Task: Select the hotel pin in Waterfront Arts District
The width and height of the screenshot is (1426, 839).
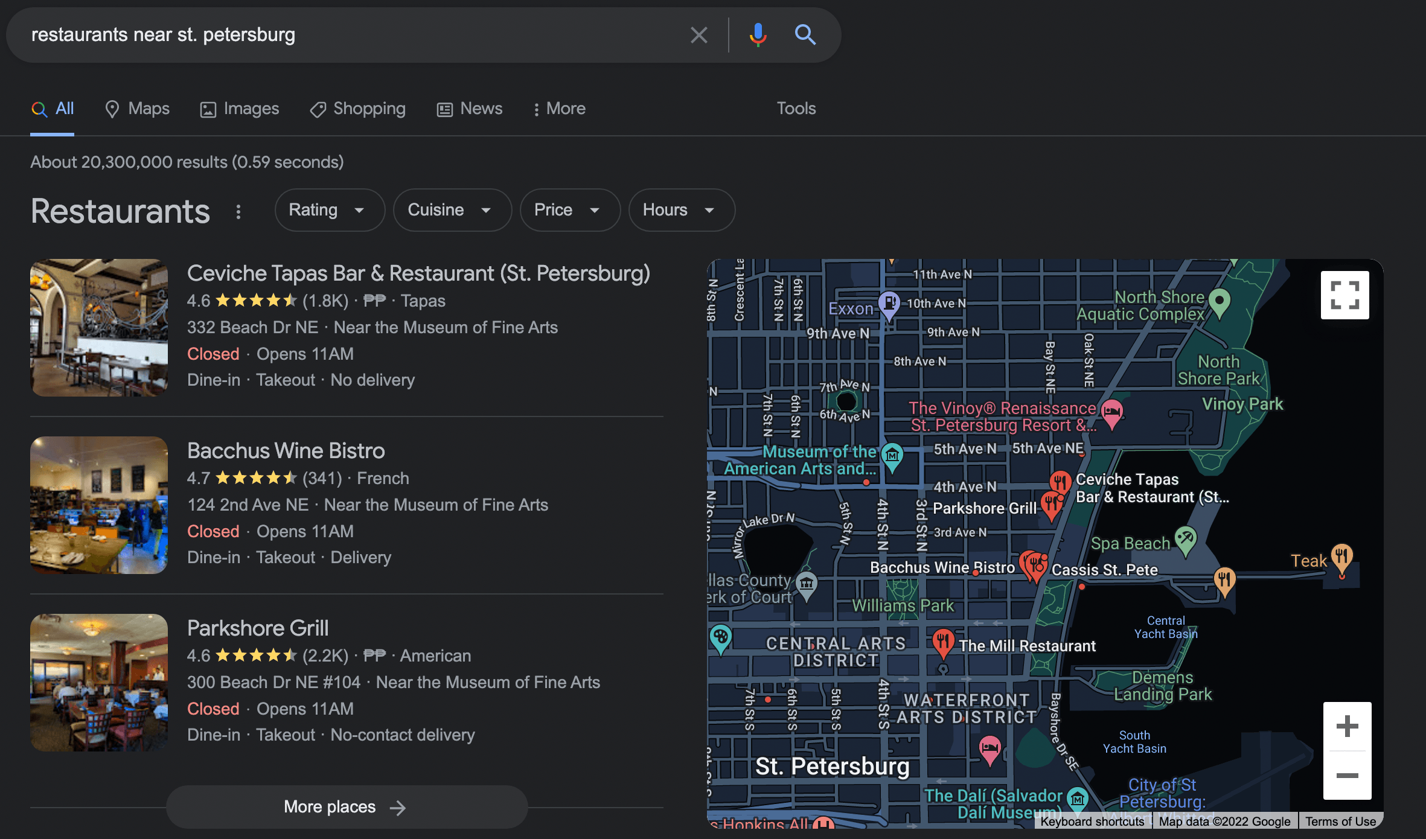Action: tap(989, 751)
